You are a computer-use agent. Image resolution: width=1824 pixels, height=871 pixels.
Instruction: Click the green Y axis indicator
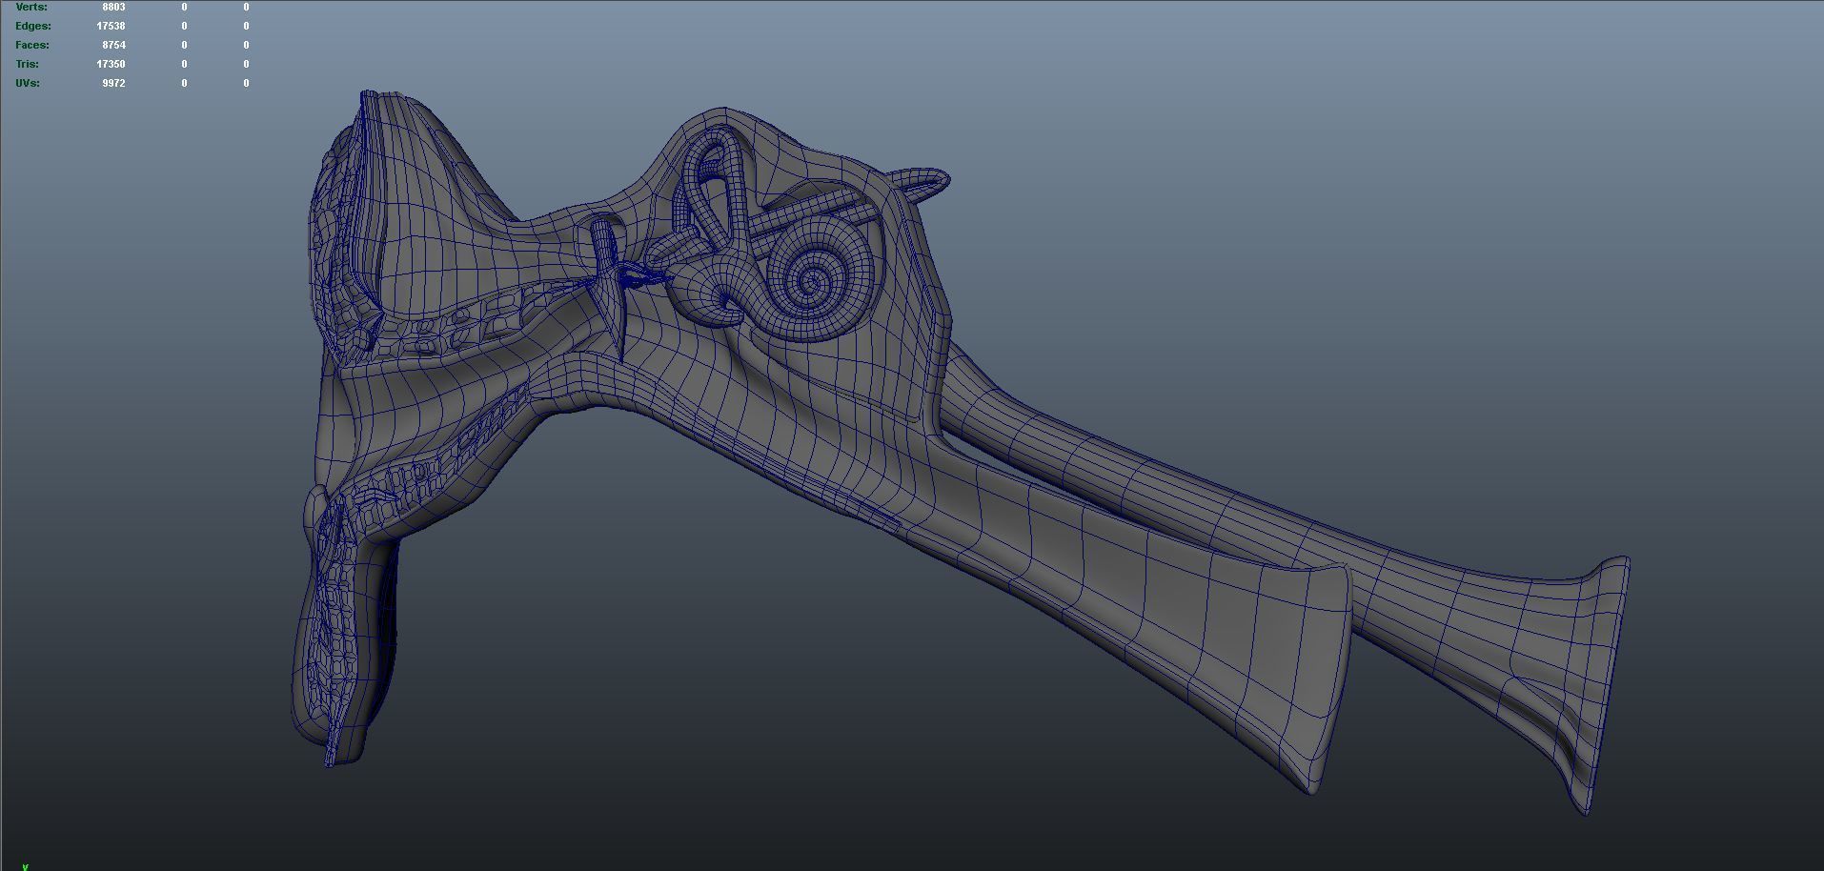(x=26, y=866)
